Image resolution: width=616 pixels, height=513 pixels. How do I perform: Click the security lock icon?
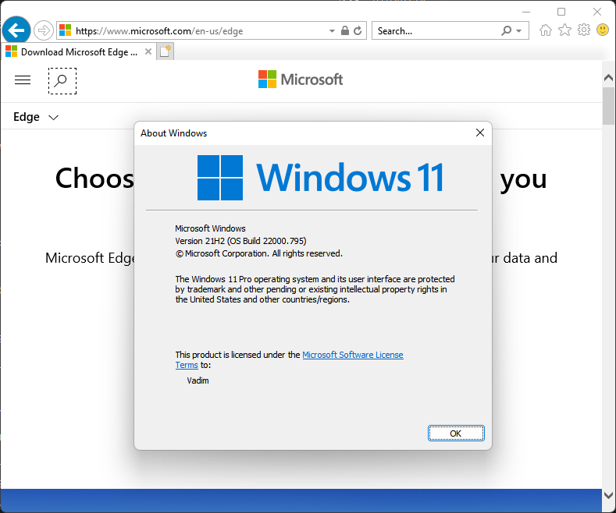[345, 30]
